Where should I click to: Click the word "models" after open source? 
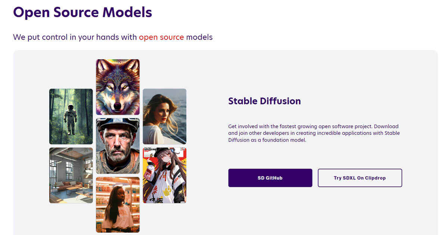point(199,37)
